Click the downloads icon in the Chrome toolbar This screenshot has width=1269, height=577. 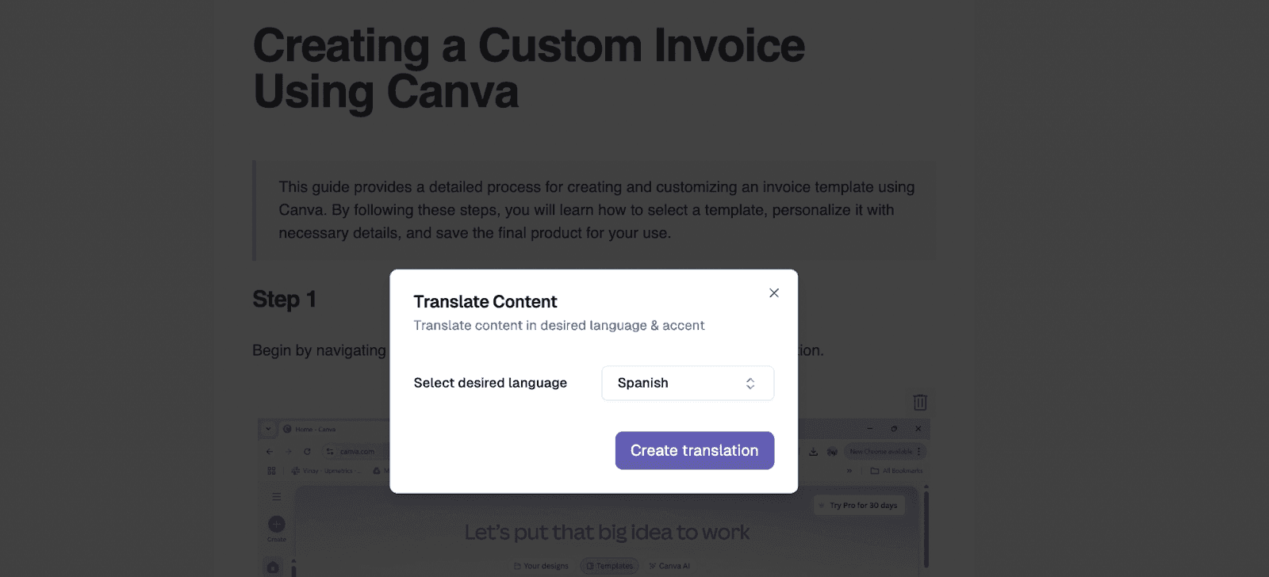(x=813, y=452)
